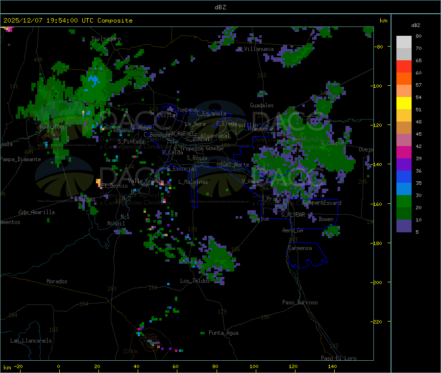This screenshot has width=441, height=373.
Task: Click the Divisadero place label
Action: coord(106,39)
